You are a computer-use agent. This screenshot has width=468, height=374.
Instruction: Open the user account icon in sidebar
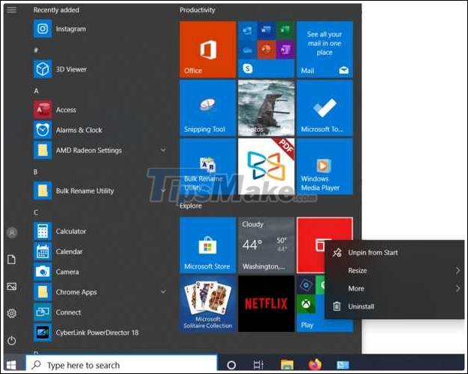12,233
